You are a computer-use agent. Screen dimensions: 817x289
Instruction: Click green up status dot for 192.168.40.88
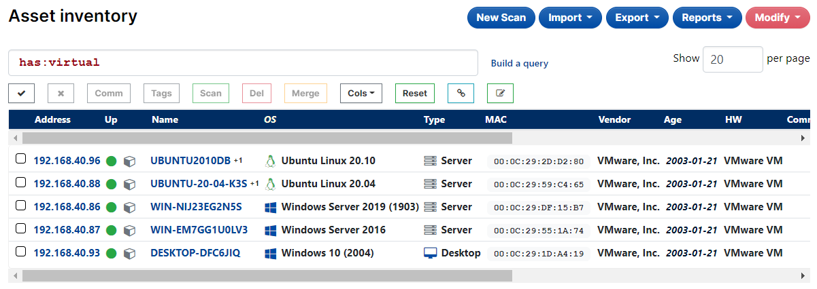[112, 185]
